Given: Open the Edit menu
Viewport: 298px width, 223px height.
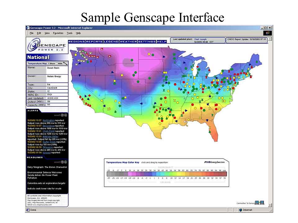Looking at the screenshot, I should (39, 33).
